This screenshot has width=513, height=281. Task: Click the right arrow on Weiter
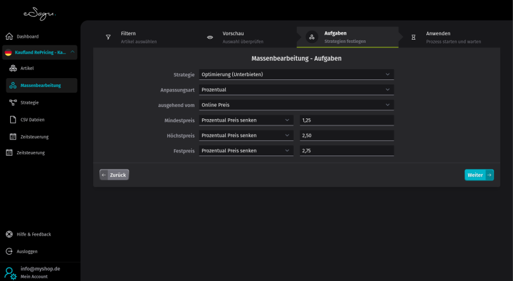pyautogui.click(x=489, y=175)
